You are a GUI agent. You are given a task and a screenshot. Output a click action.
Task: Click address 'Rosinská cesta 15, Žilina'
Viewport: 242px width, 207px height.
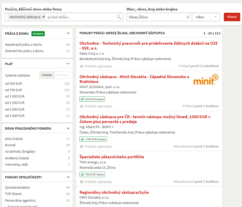pos(97,167)
